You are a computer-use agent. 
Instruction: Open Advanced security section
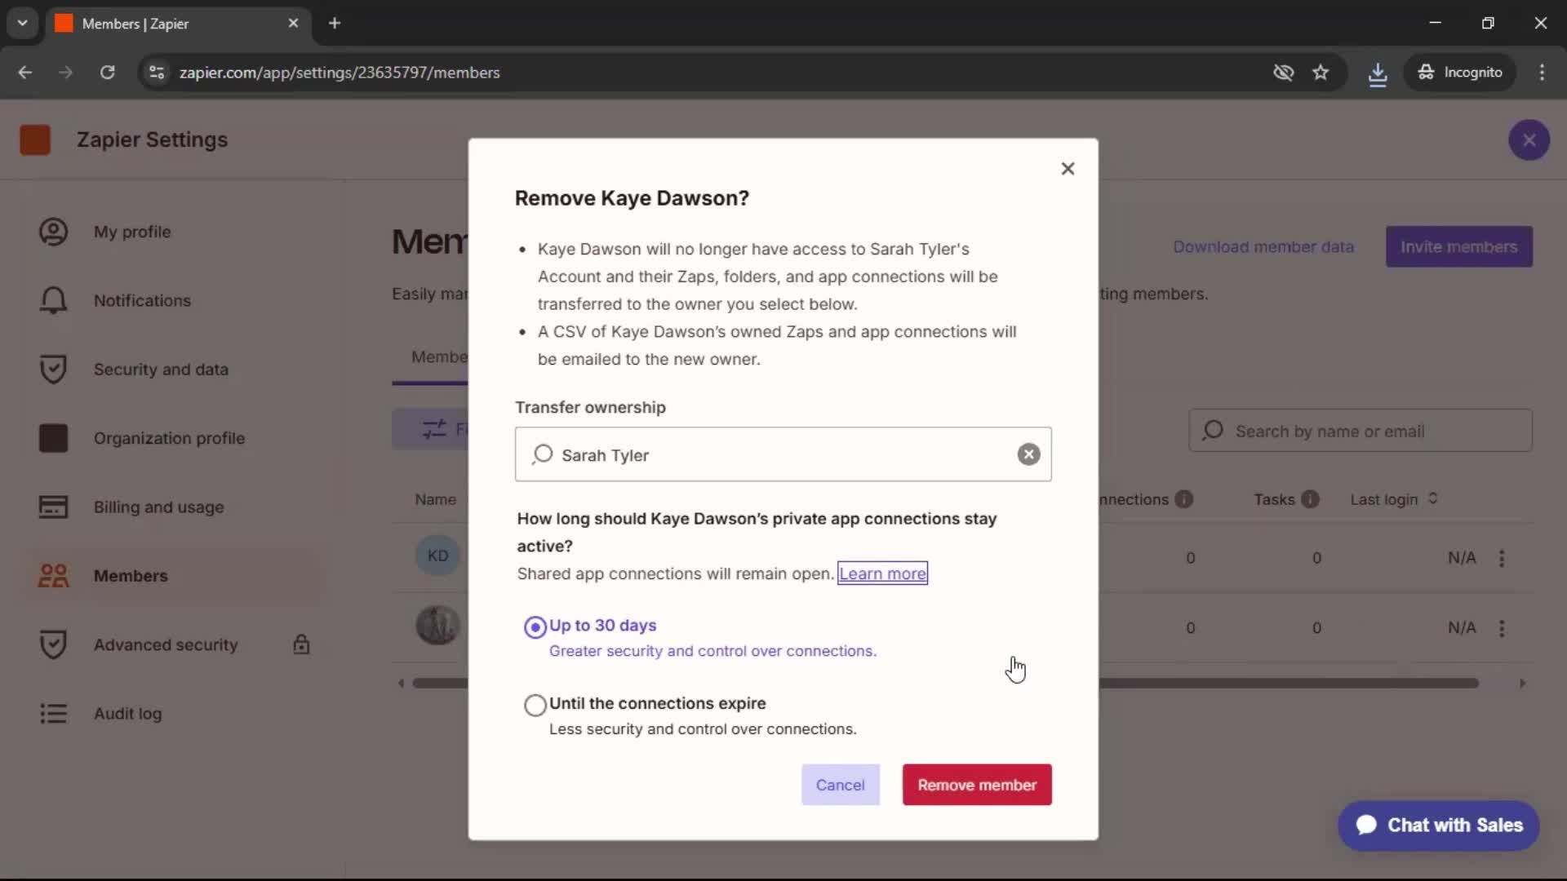(166, 644)
